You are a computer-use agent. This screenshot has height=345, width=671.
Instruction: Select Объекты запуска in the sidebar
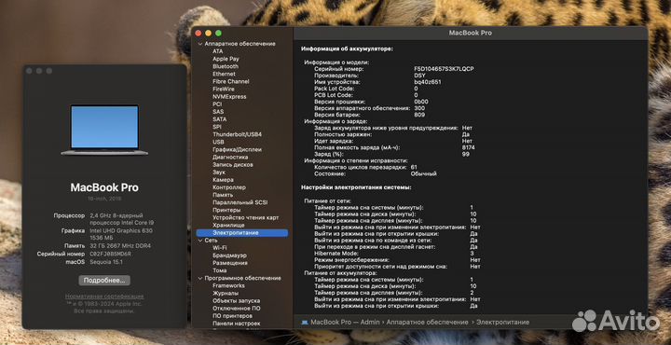(x=236, y=301)
